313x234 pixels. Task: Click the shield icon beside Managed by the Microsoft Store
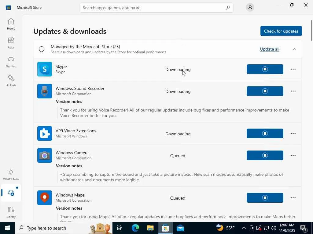(x=42, y=49)
